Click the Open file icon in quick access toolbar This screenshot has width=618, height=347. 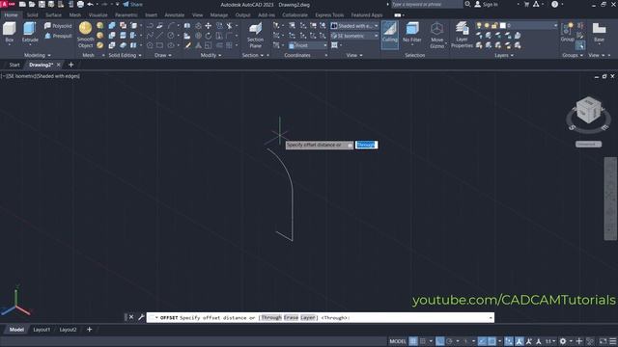coord(32,4)
